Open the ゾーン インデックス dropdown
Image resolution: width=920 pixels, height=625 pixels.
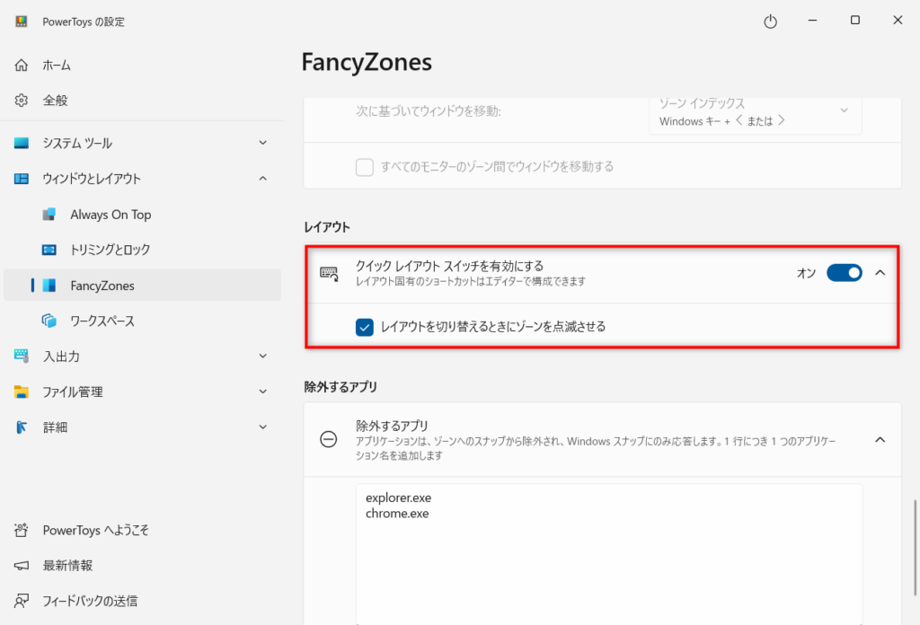pos(755,111)
